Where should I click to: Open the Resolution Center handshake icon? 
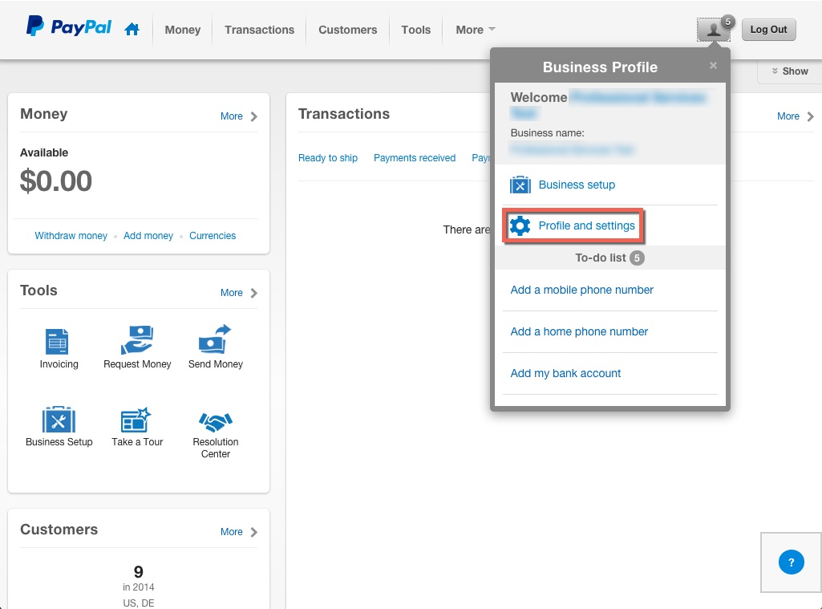click(216, 421)
